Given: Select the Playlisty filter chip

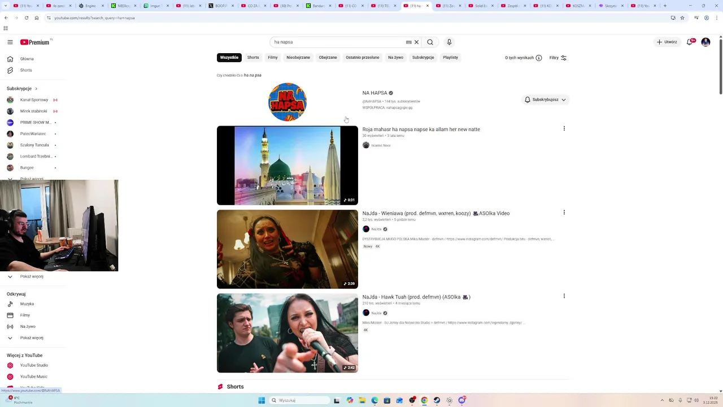Looking at the screenshot, I should click(x=451, y=57).
